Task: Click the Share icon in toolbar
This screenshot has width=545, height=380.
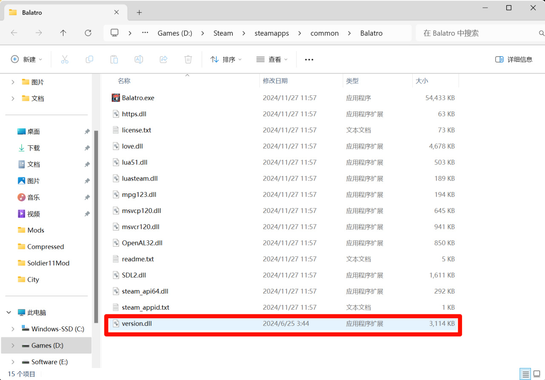Action: tap(163, 60)
